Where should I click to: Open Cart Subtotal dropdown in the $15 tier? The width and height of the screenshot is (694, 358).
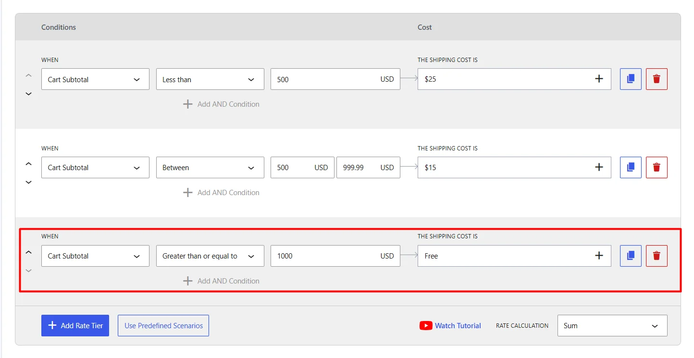click(95, 168)
